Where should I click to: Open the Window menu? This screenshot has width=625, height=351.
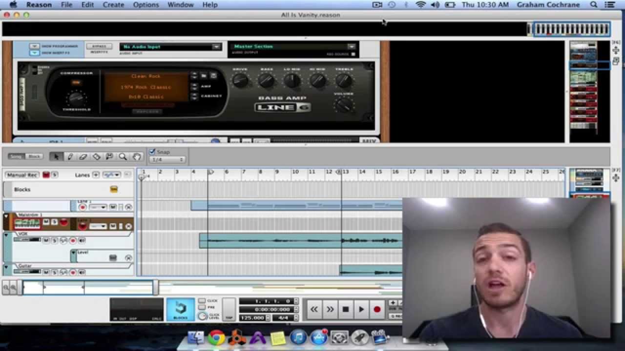click(181, 4)
